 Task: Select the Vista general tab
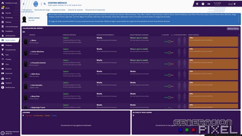pos(27,10)
